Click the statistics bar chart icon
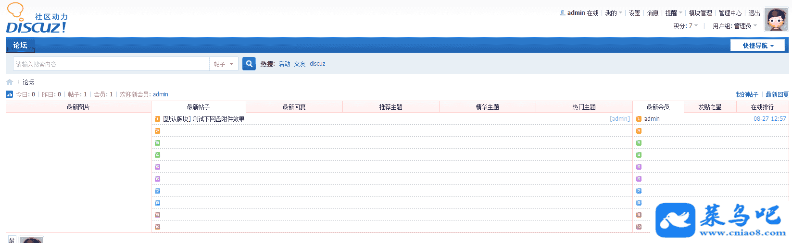 pyautogui.click(x=9, y=94)
